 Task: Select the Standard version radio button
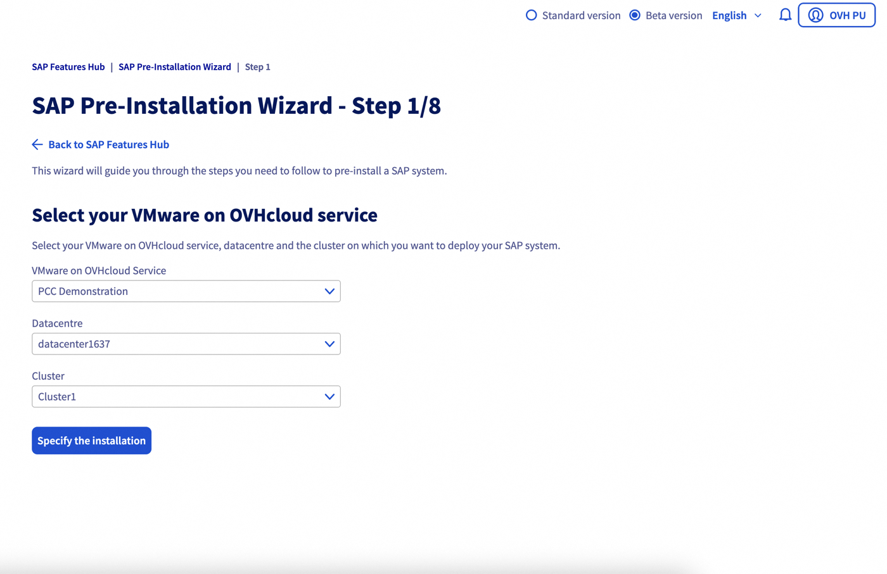(x=531, y=15)
